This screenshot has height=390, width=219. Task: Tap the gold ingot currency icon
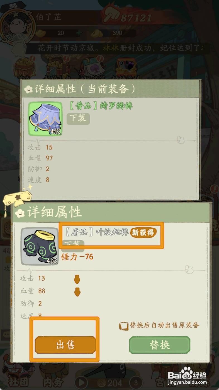pos(41,33)
